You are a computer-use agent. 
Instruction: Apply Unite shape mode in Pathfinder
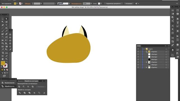pos(19,87)
